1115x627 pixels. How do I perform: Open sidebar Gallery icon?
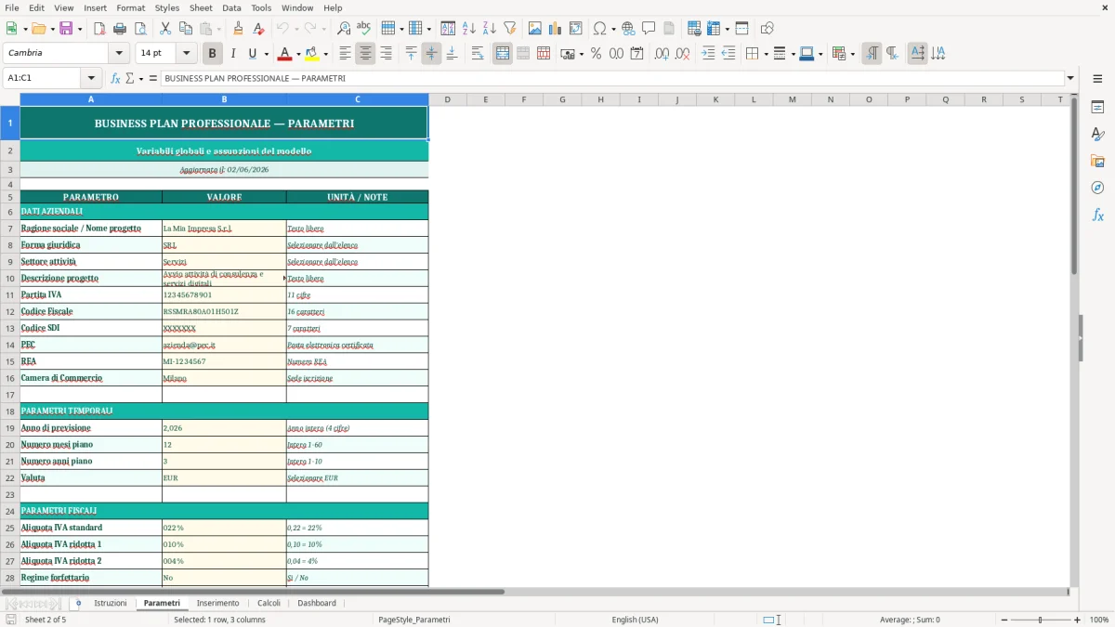(x=1097, y=161)
